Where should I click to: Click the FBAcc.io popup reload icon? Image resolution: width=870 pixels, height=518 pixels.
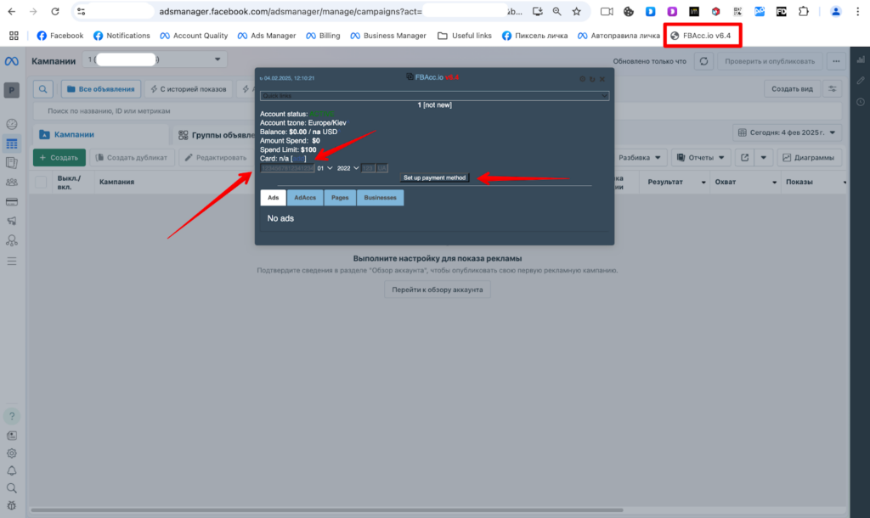coord(592,79)
